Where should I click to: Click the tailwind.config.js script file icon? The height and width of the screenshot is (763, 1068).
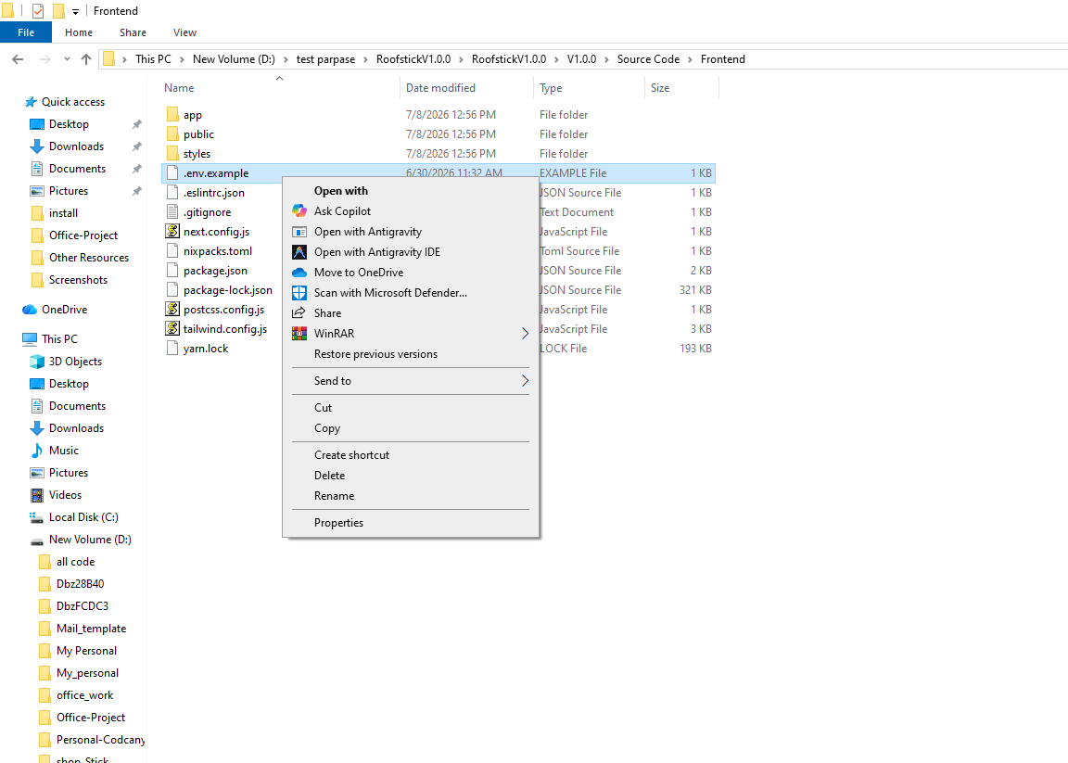tap(172, 328)
